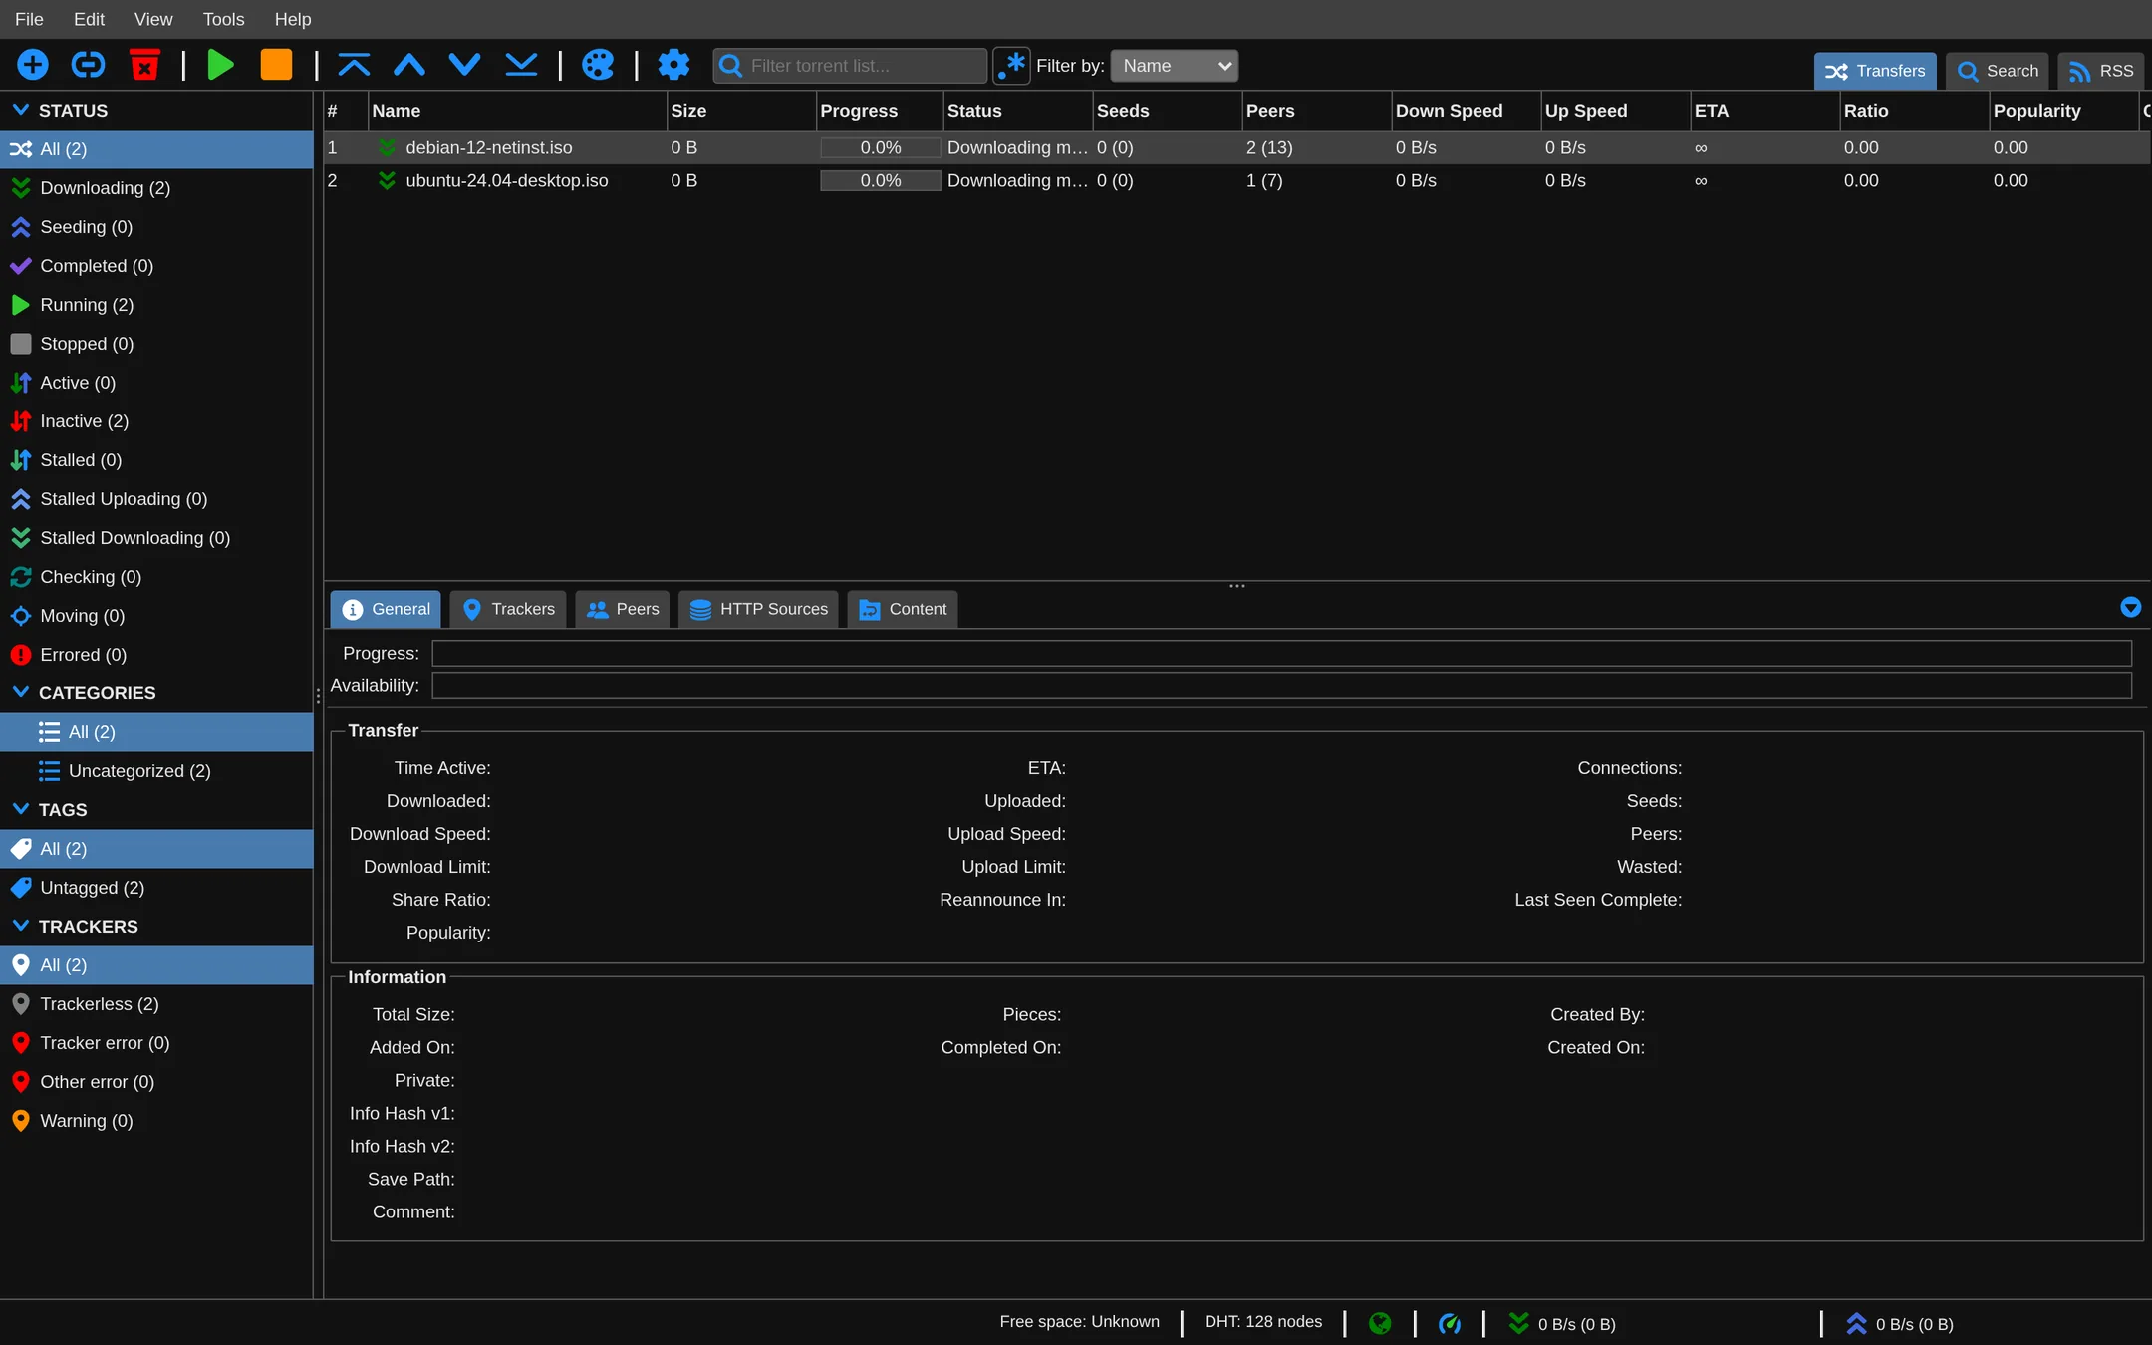The image size is (2152, 1345).
Task: Click the ubuntu-24.04-desktop.iso progress bar
Action: (x=881, y=180)
